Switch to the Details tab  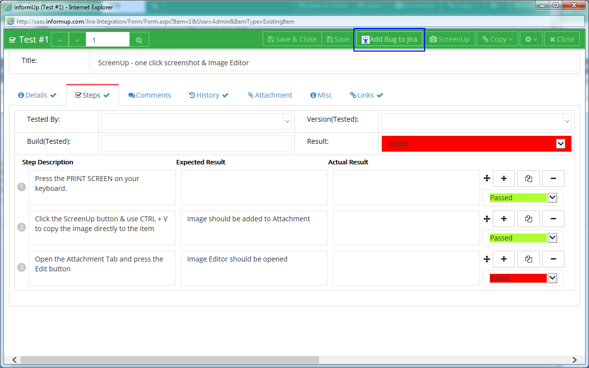coord(37,95)
